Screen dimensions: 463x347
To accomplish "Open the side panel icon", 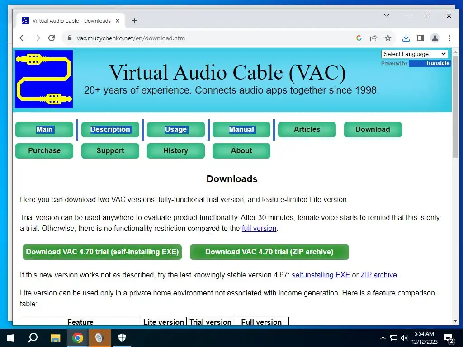I will 420,38.
